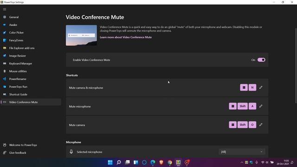The width and height of the screenshot is (297, 167).
Task: Click the Video Conference Mute preview thumbnail
Action: point(81,35)
